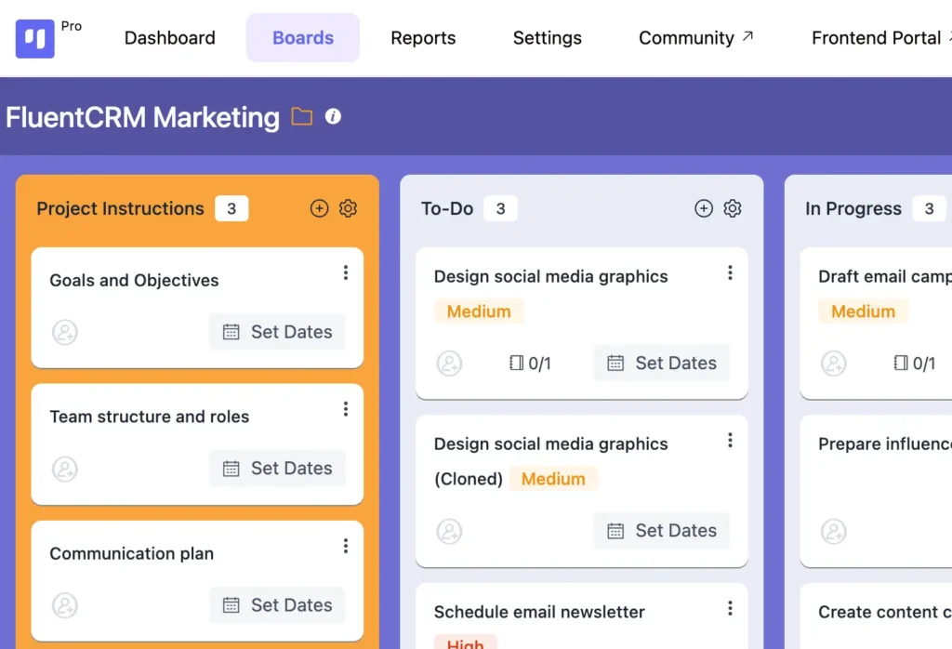
Task: Click the Fluent Boards Pro logo
Action: click(x=34, y=38)
